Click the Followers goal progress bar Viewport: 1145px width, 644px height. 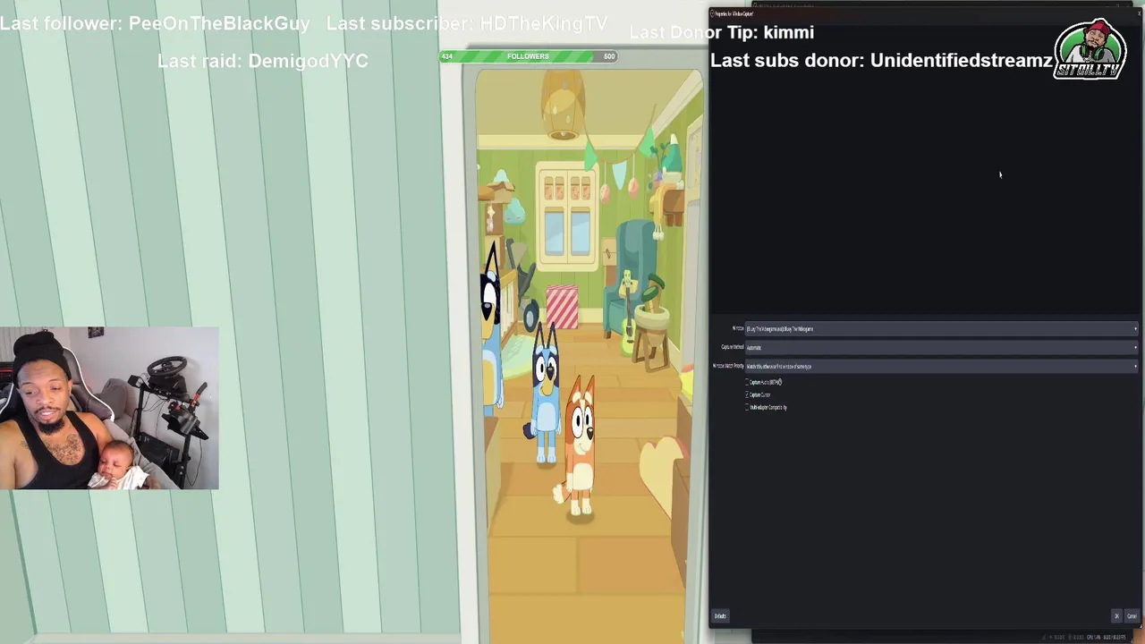528,56
